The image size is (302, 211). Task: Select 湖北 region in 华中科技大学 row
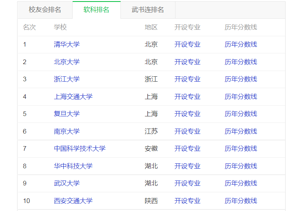tap(151, 166)
